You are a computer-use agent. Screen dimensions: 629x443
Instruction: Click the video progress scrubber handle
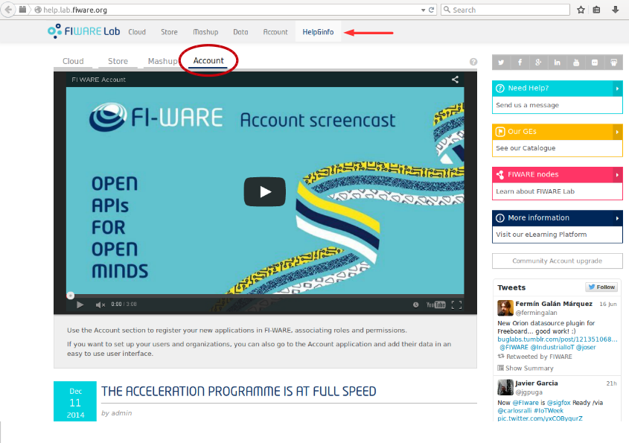(70, 296)
